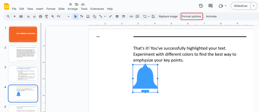Click the Format options button
Screen dimensions: 259x112
(191, 16)
